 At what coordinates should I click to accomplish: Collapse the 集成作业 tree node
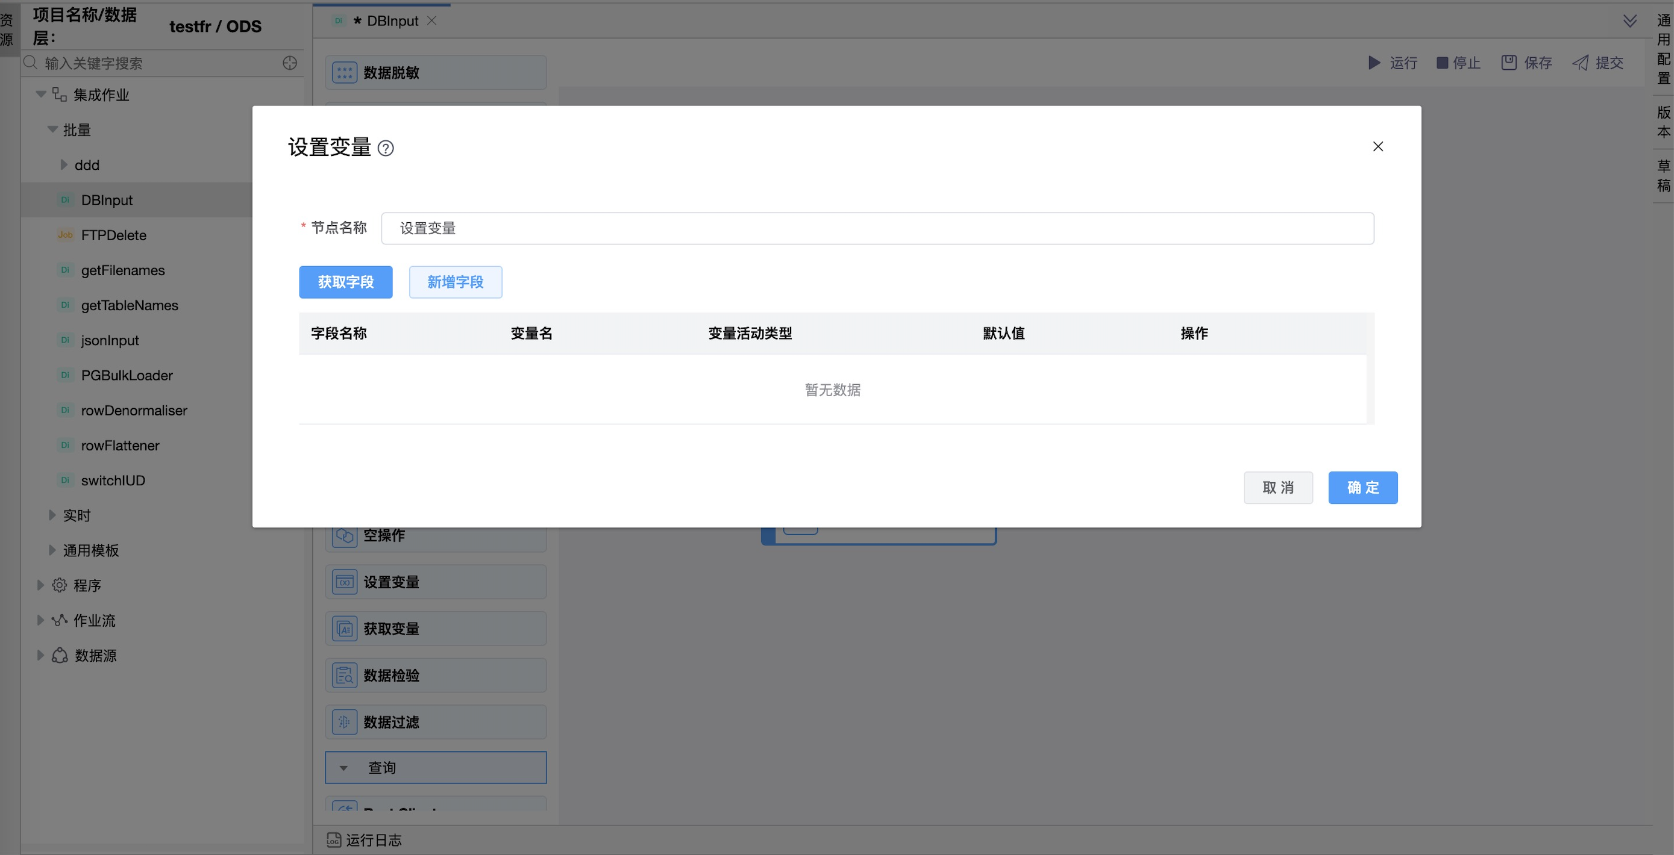coord(41,95)
